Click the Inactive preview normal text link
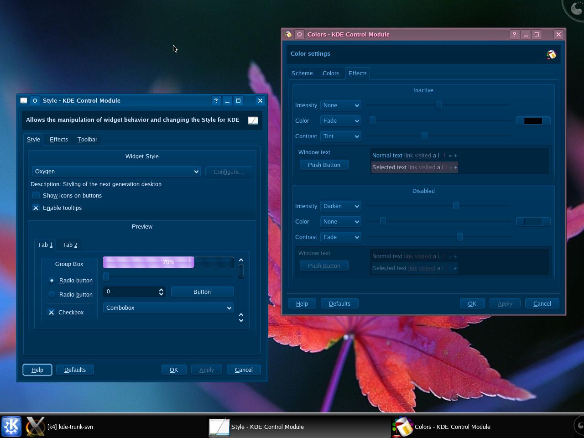 408,156
